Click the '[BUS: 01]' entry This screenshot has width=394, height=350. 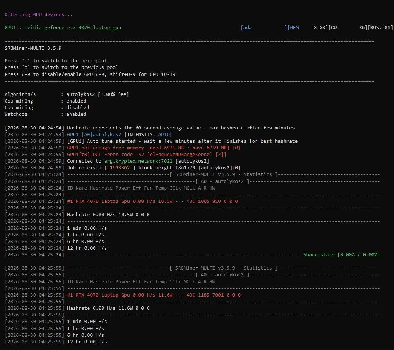point(380,28)
